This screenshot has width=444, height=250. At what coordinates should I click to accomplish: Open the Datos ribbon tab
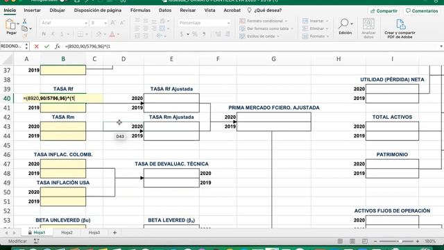click(165, 10)
